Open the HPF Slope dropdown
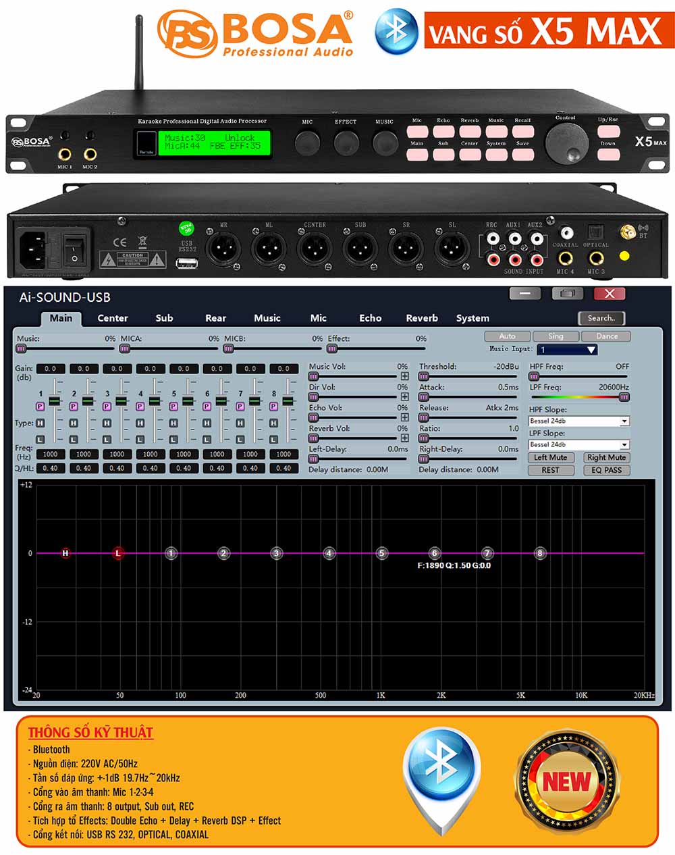 pos(578,421)
